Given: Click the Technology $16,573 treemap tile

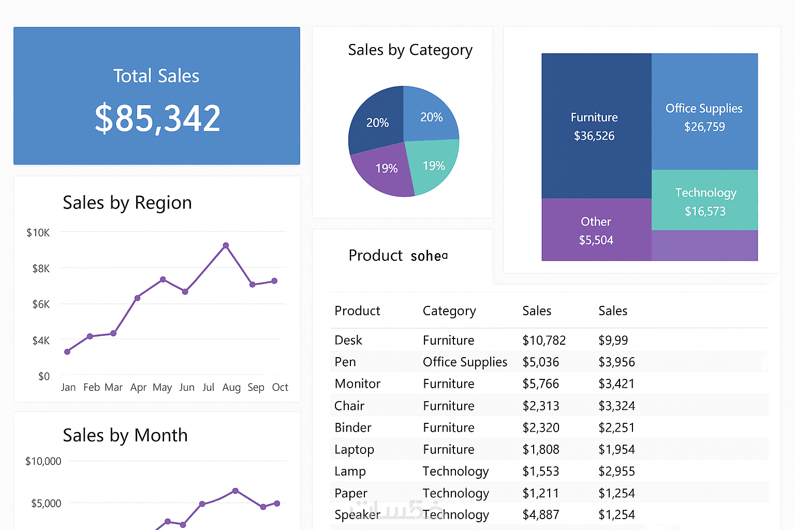Looking at the screenshot, I should click(705, 201).
